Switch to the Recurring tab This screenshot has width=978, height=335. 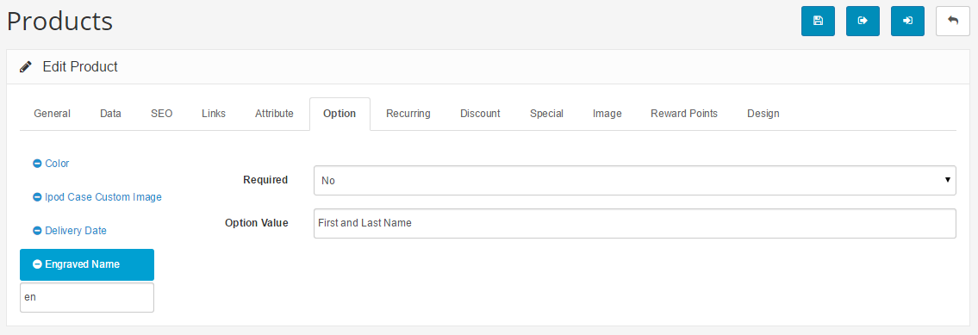click(x=408, y=114)
